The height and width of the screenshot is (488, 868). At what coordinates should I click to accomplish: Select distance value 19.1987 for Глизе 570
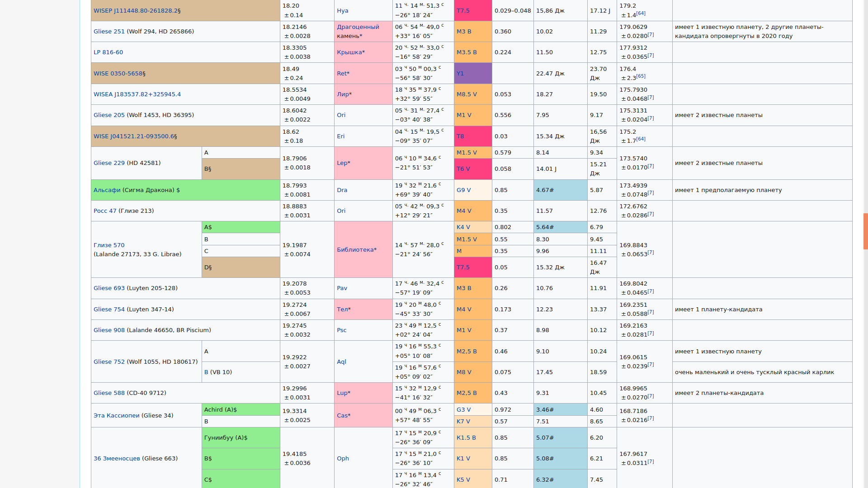point(294,245)
